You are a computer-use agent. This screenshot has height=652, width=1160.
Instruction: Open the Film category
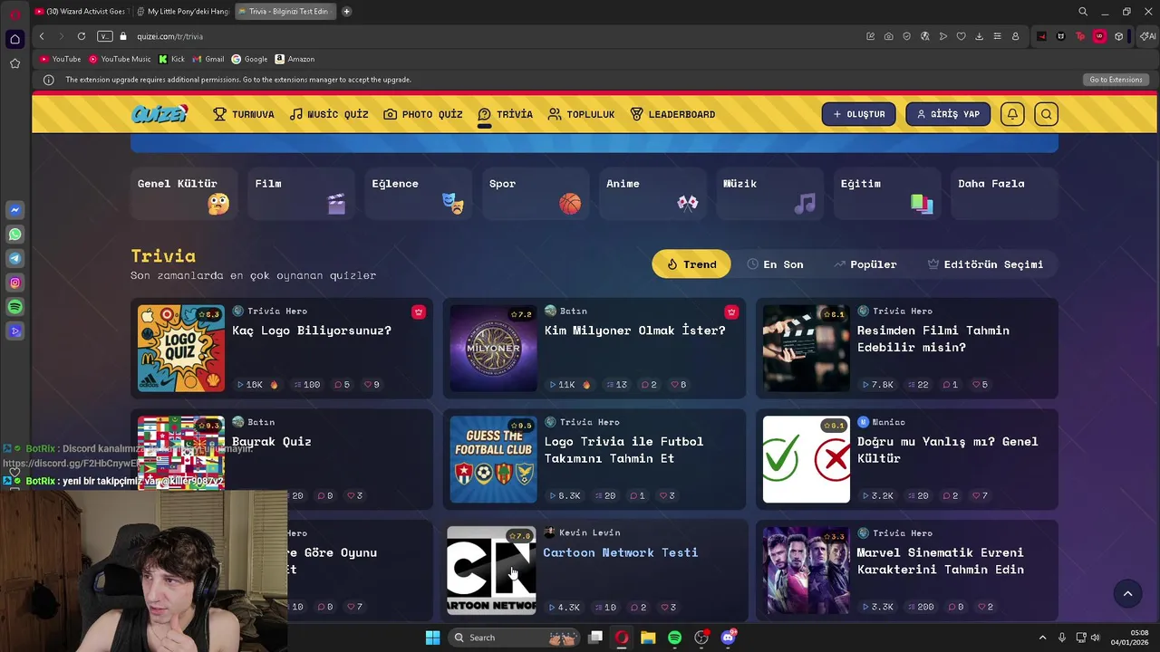[x=301, y=194]
